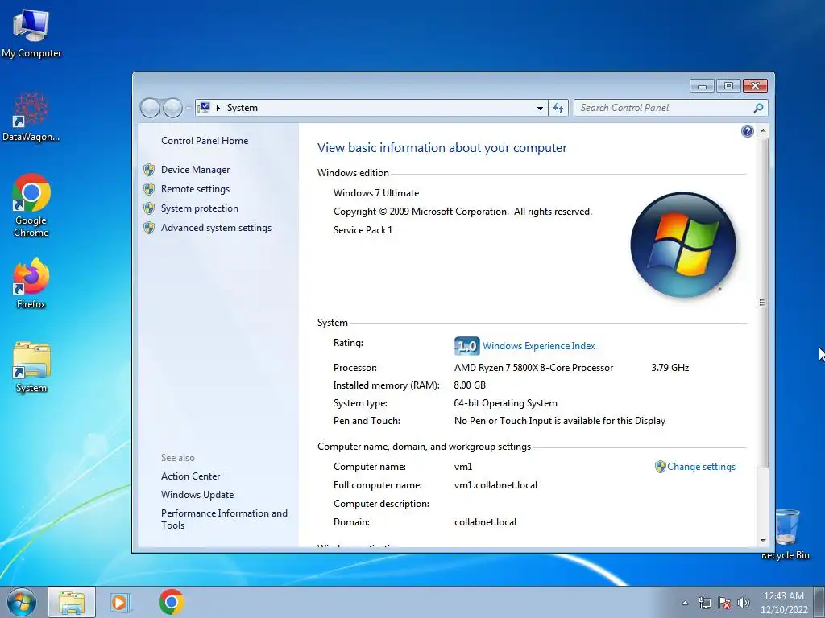Open Windows Media Player from taskbar

click(x=120, y=602)
